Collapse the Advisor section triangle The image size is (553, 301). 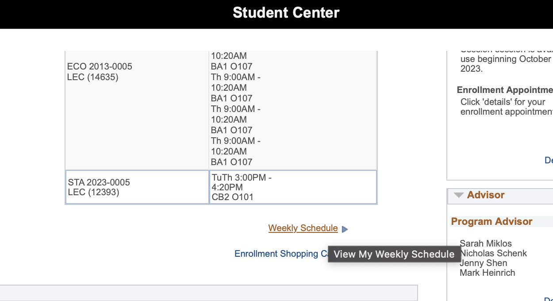coord(459,195)
